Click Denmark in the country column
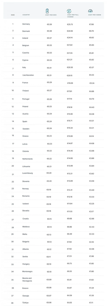107x306 pixels. (x=26, y=31)
